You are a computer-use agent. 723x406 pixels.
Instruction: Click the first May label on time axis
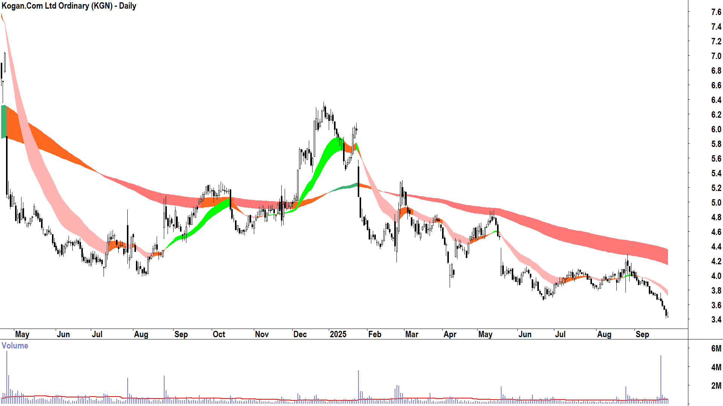tap(22, 334)
